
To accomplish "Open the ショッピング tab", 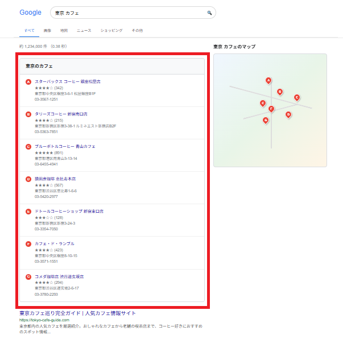I will point(111,30).
